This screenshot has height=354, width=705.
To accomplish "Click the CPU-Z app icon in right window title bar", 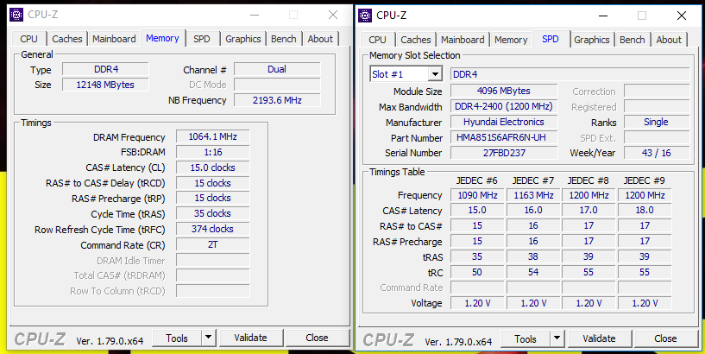I will [x=365, y=16].
